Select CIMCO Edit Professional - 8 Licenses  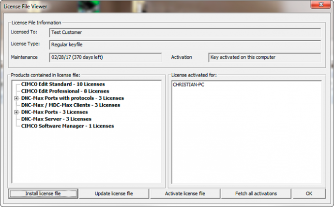65,91
